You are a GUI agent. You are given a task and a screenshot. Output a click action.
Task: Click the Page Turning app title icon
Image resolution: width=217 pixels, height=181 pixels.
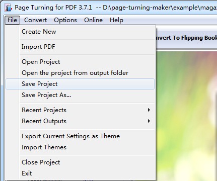pos(9,8)
